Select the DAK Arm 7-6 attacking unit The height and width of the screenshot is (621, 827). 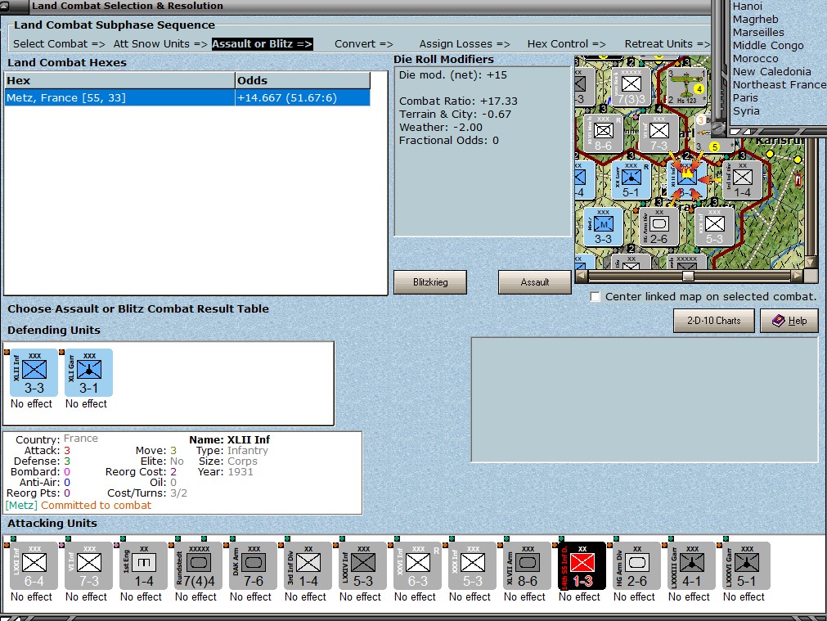click(254, 565)
